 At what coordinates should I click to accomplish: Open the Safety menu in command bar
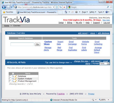[x=93, y=12]
